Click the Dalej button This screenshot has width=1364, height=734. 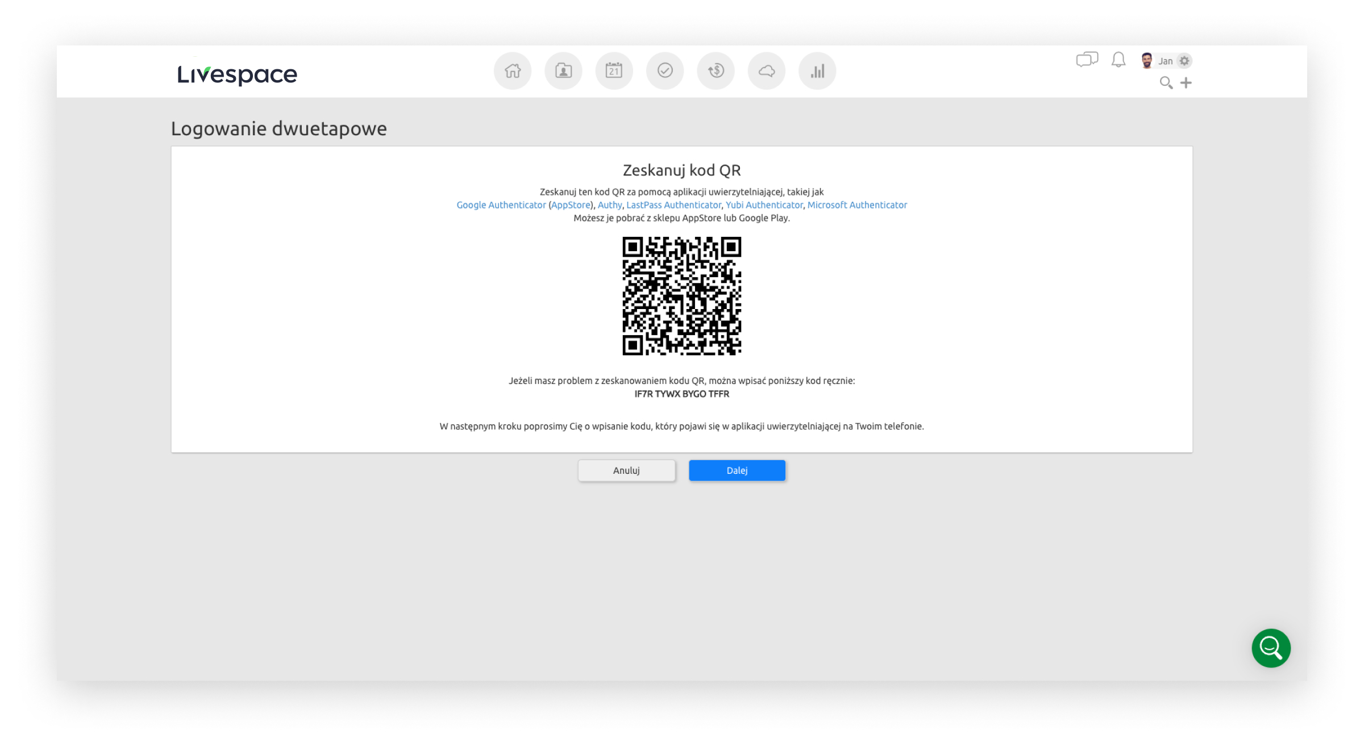737,470
